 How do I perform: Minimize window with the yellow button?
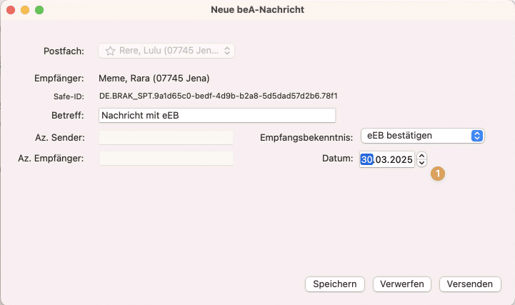[25, 10]
